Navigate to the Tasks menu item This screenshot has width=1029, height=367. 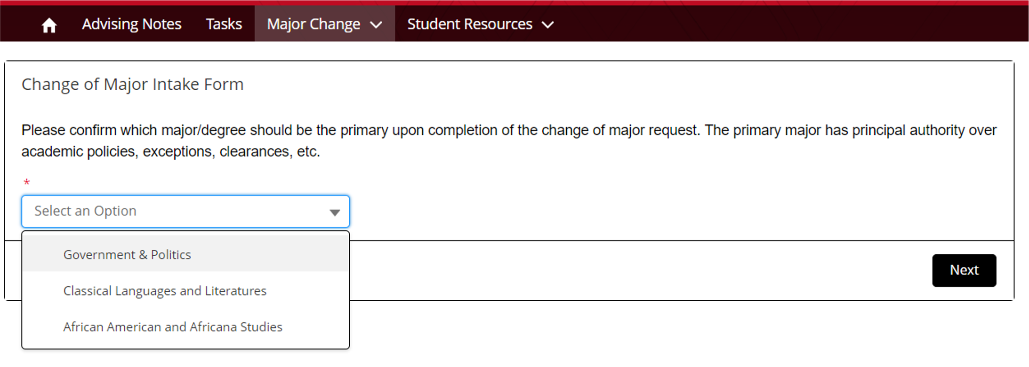223,24
